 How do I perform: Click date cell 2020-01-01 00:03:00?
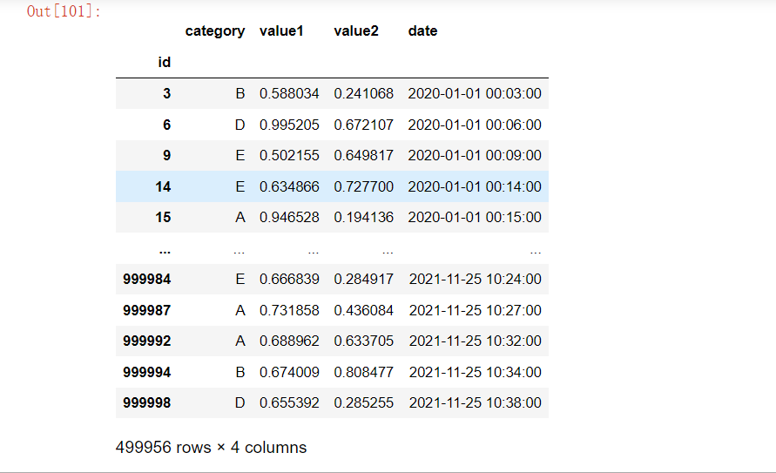475,93
